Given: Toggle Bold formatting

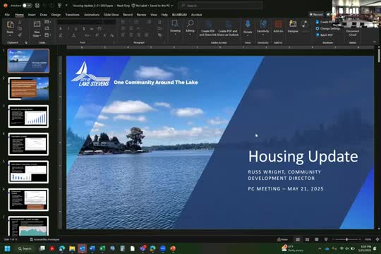Looking at the screenshot, I should pyautogui.click(x=61, y=29).
